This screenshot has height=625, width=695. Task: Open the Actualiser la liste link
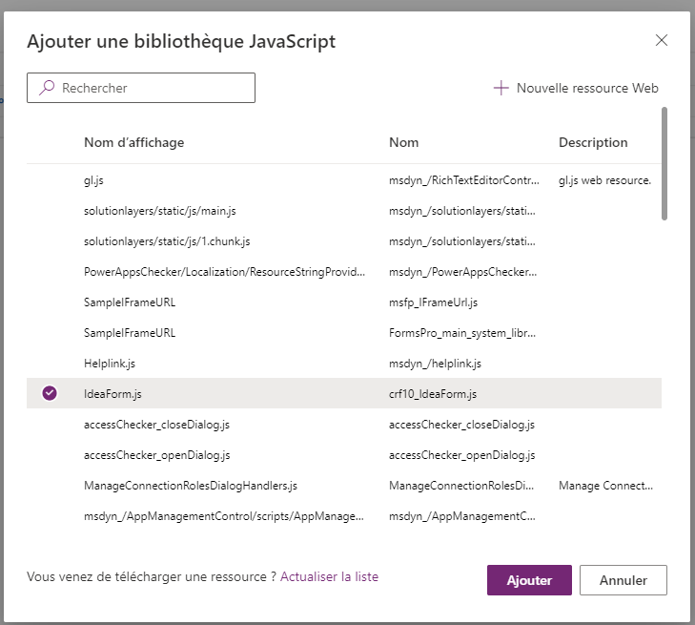pos(329,576)
